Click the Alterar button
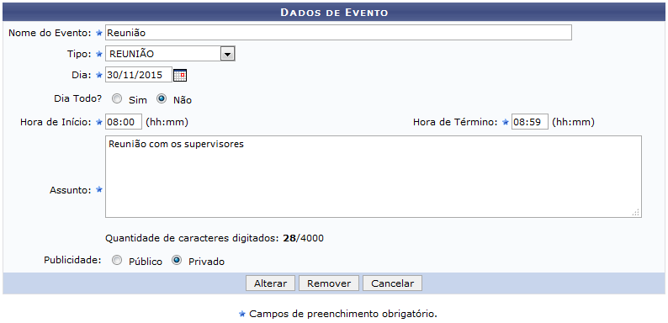This screenshot has width=668, height=323. pos(270,283)
